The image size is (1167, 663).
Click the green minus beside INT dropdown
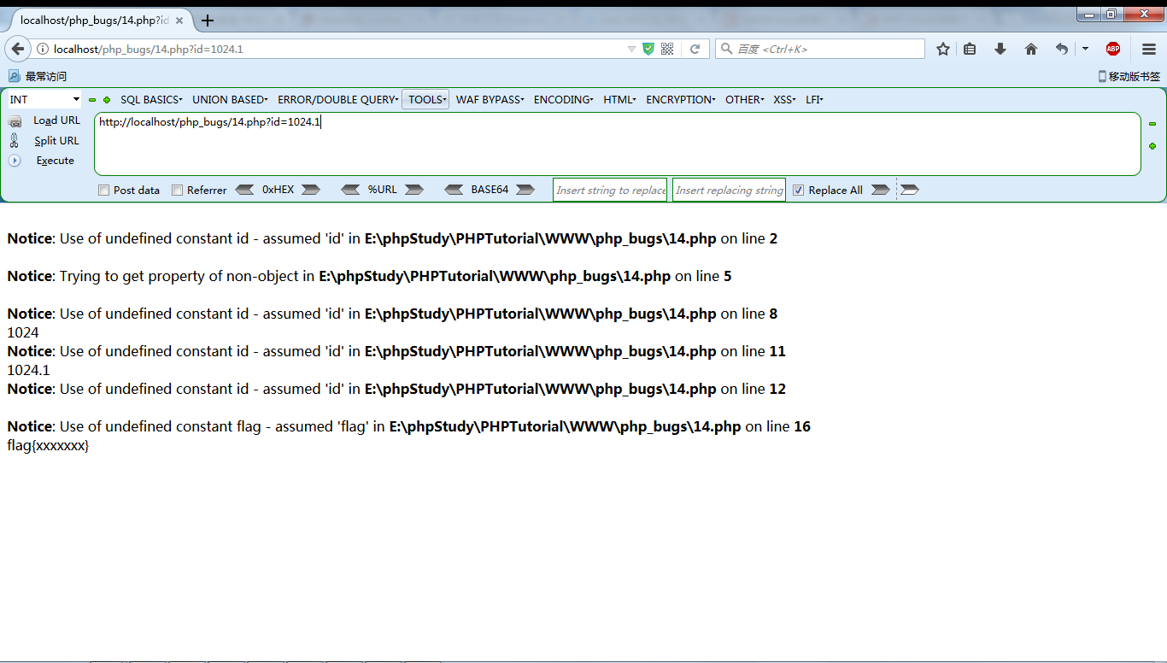92,100
